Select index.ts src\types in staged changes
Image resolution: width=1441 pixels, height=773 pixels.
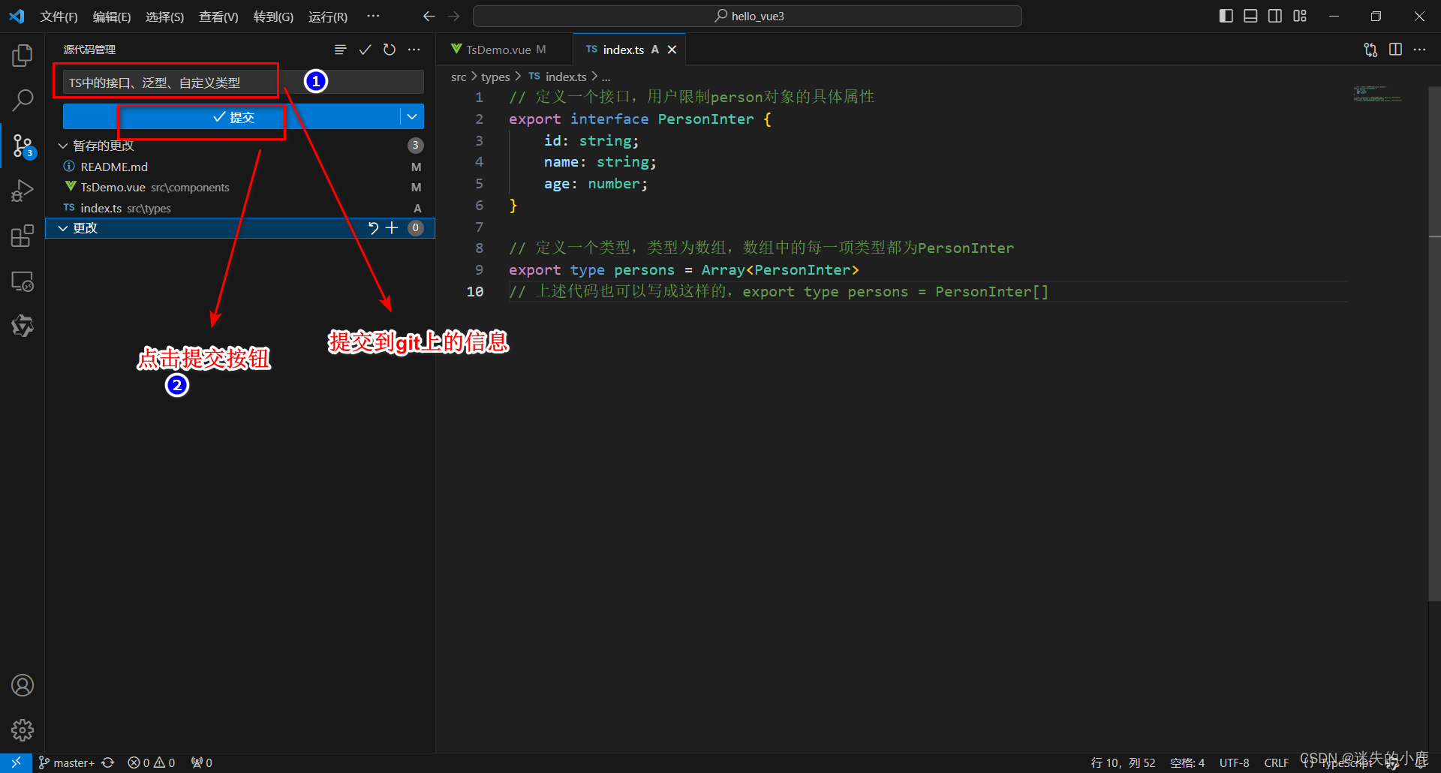pos(240,208)
